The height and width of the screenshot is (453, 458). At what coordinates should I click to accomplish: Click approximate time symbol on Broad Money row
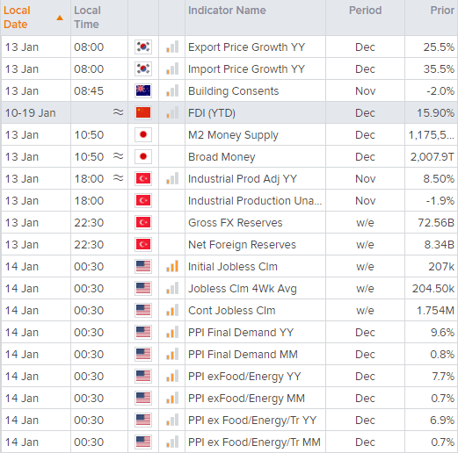pos(118,156)
